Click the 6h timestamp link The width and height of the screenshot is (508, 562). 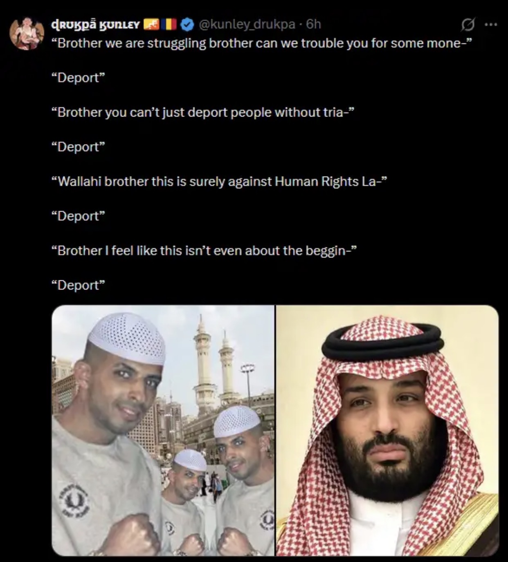click(314, 25)
